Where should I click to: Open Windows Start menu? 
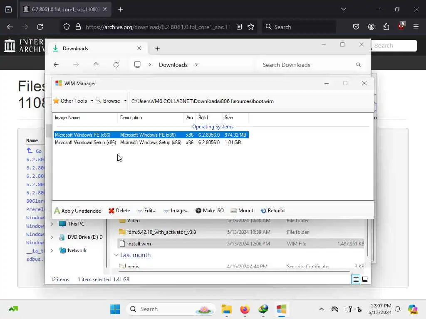coord(115,309)
